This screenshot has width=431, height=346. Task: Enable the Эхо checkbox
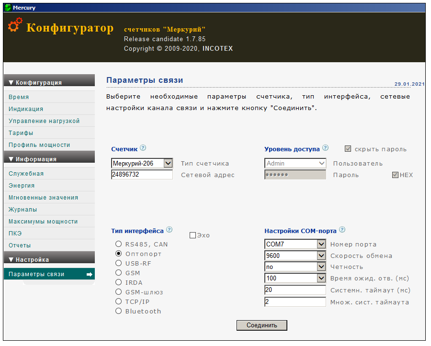coord(193,235)
